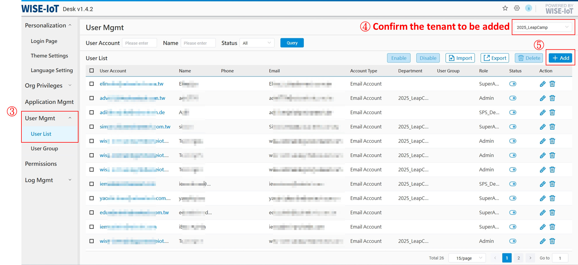Toggle status switch for the edu user
This screenshot has height=265, width=578.
coord(513,212)
